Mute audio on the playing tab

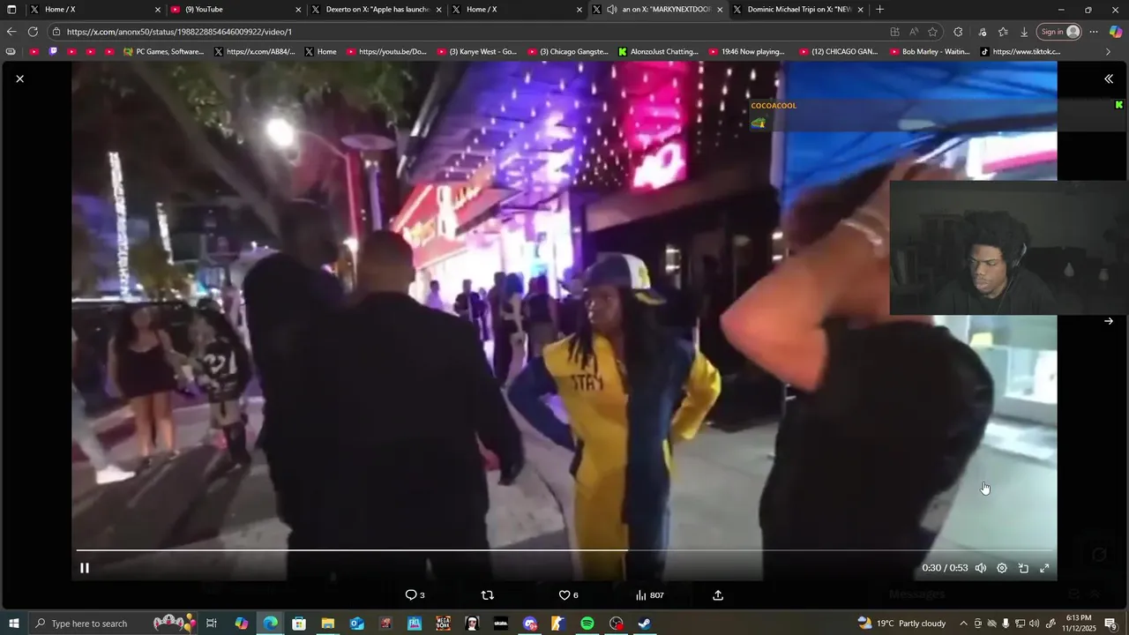(x=612, y=10)
